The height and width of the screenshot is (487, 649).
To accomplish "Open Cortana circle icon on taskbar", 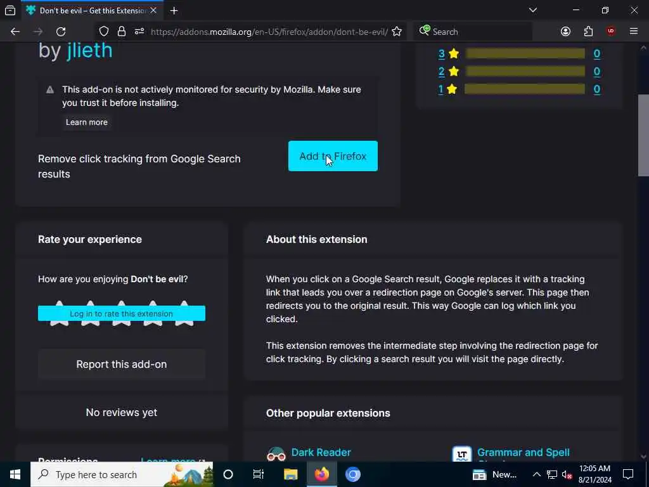I will [228, 474].
